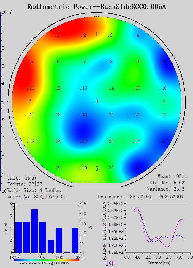Click the magenta vertical cross-section circle icon
This screenshot has height=268, width=193.
tap(112, 263)
